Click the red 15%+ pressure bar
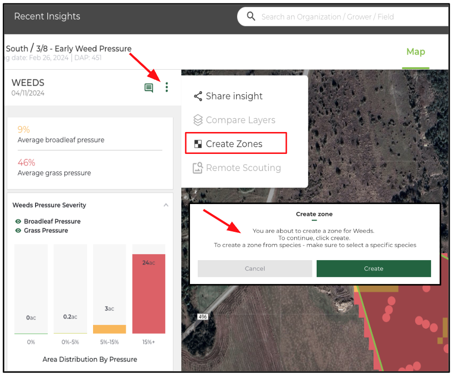 tap(149, 293)
